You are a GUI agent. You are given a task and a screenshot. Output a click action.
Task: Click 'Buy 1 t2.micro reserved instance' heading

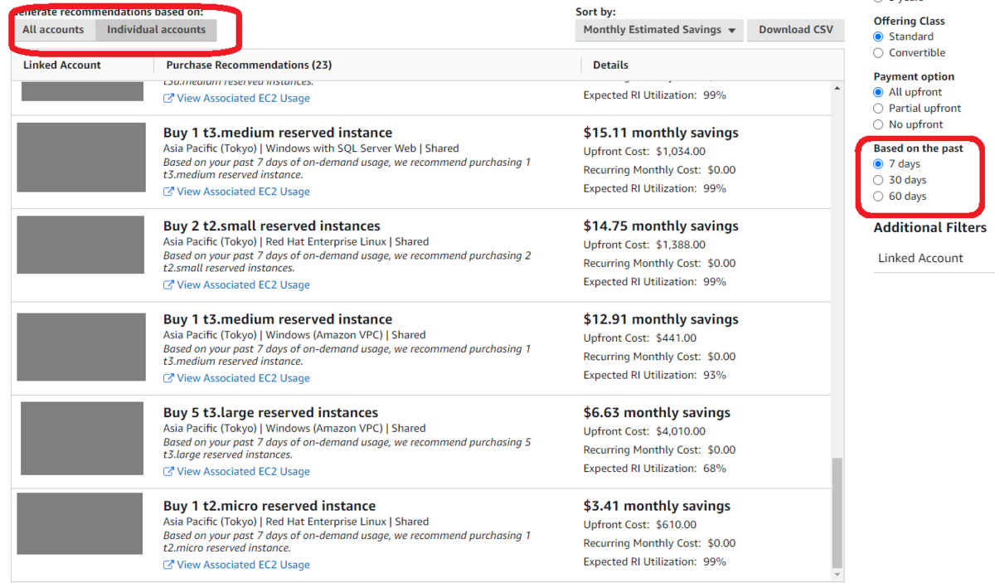[x=269, y=506]
